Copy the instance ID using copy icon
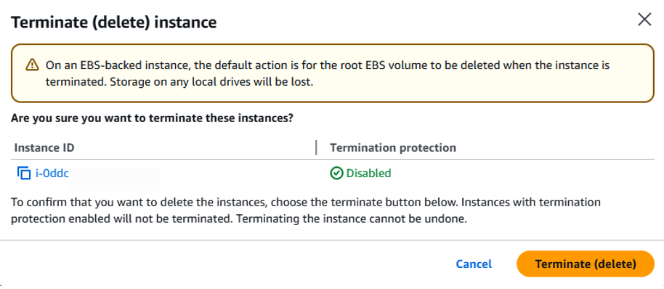 24,174
